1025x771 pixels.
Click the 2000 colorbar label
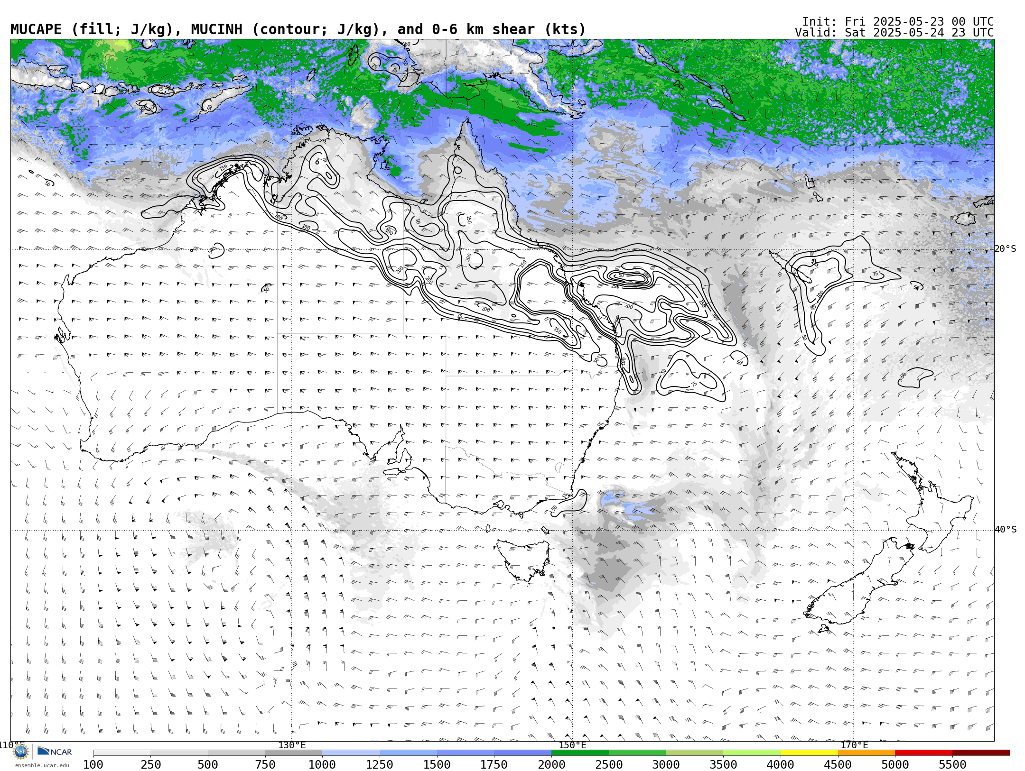(551, 765)
